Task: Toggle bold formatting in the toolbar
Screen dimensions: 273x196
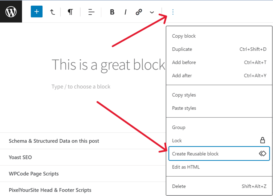Action: 112,12
